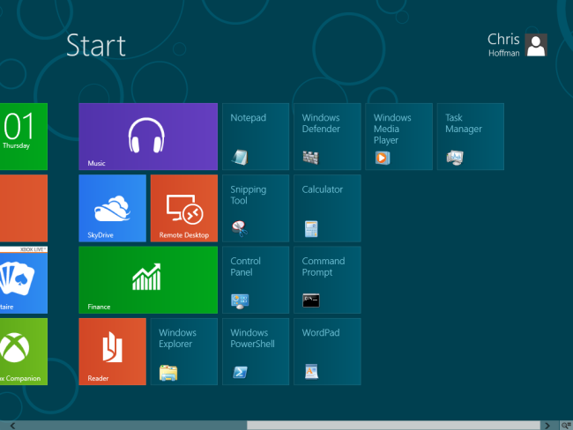Open Windows Media Player tile
The width and height of the screenshot is (573, 430).
point(398,137)
